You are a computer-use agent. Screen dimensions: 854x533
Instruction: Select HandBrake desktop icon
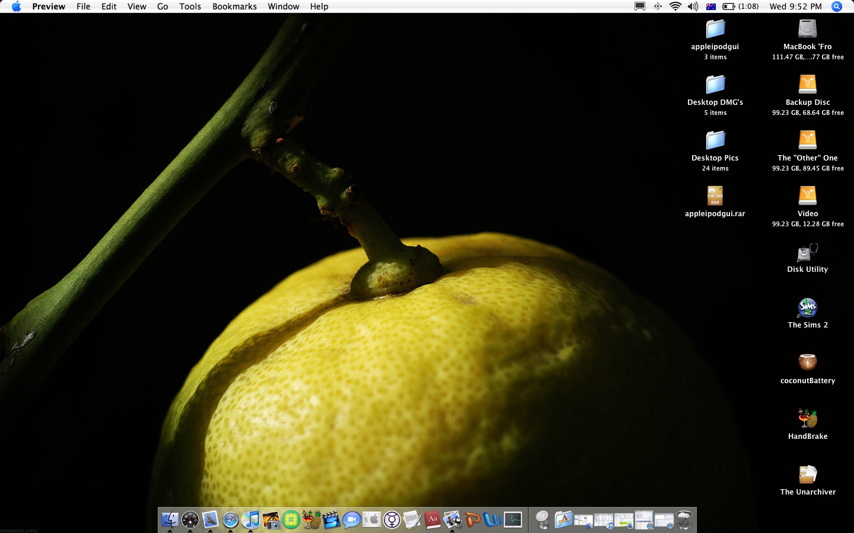(x=808, y=425)
